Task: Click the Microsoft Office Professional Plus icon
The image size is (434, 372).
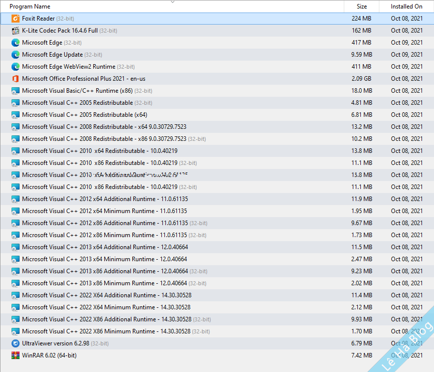Action: pos(16,79)
